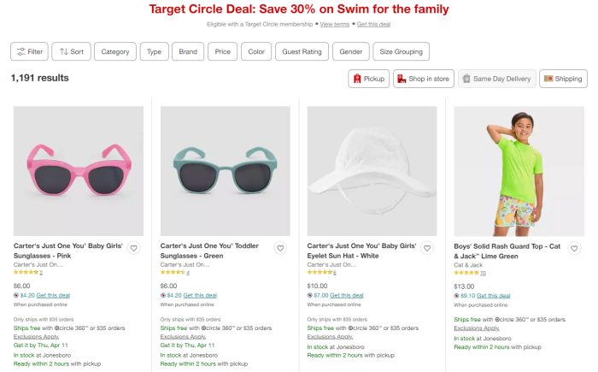Open the Filter options button
The width and height of the screenshot is (598, 372).
pos(30,51)
